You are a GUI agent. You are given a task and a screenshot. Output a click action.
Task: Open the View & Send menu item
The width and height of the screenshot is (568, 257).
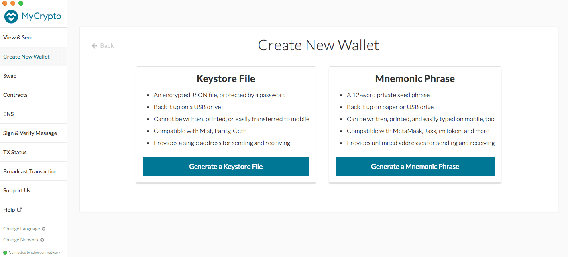(x=33, y=37)
